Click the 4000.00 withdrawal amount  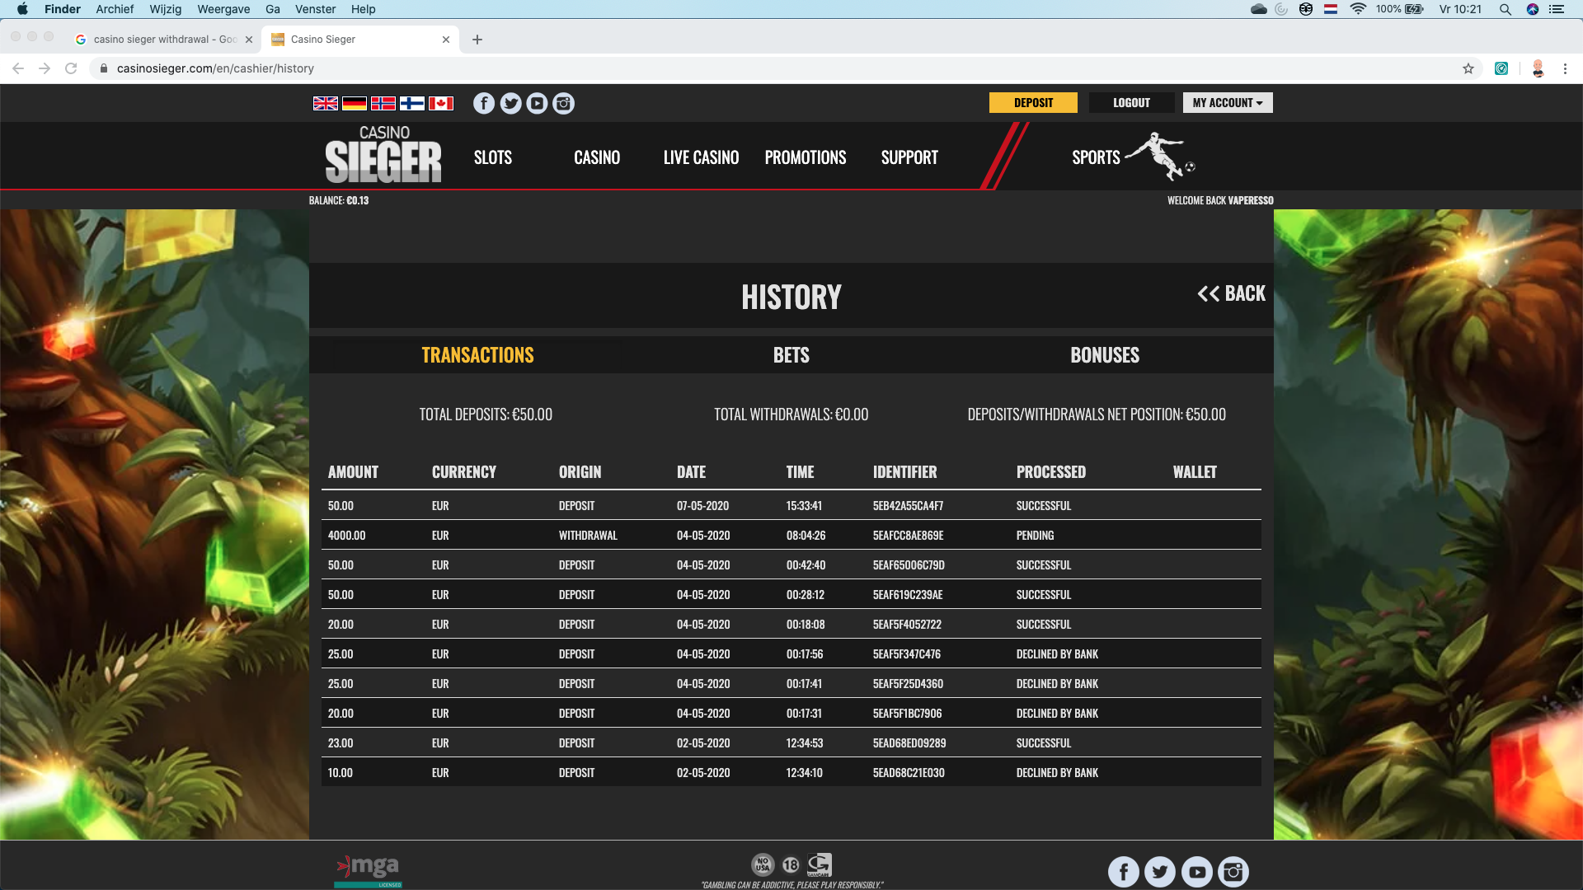(347, 536)
